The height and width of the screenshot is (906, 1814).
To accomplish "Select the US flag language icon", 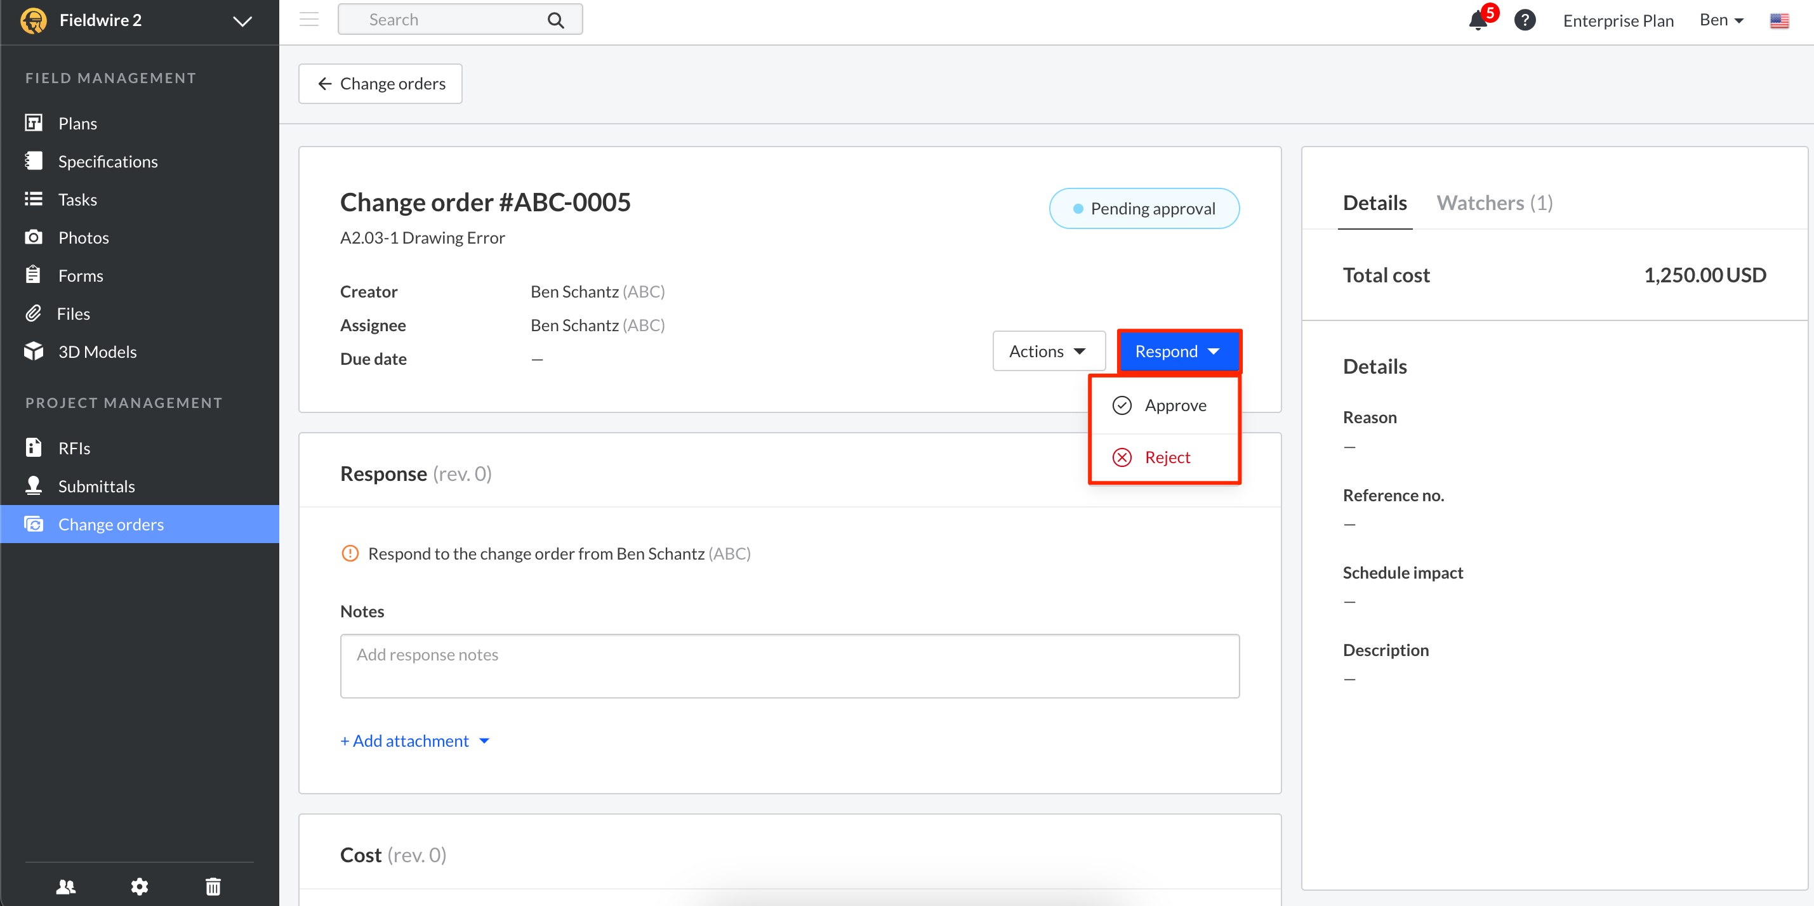I will click(1779, 20).
